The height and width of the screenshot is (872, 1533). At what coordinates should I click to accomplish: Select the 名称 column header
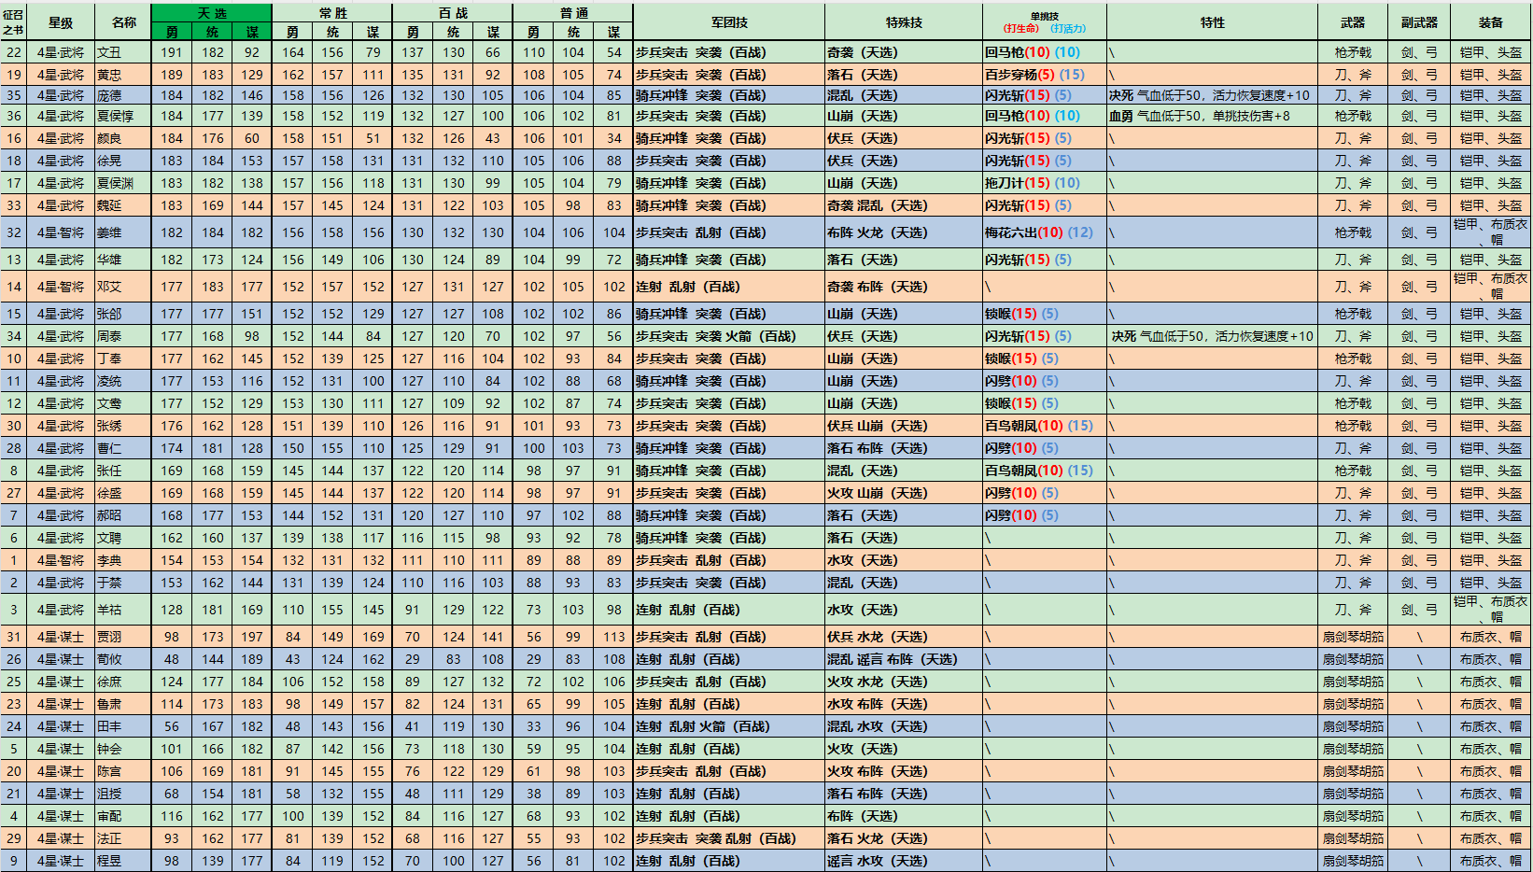pos(123,22)
